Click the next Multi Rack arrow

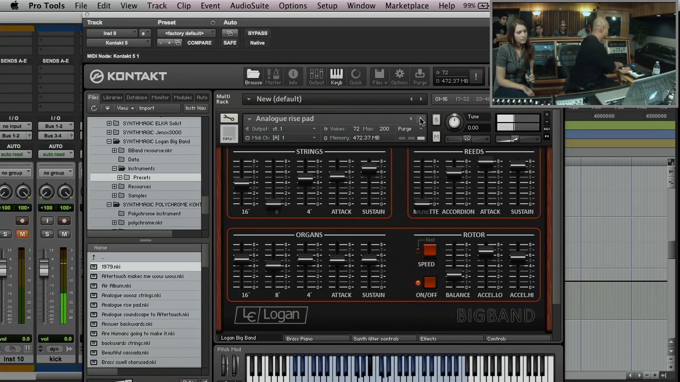coord(421,99)
